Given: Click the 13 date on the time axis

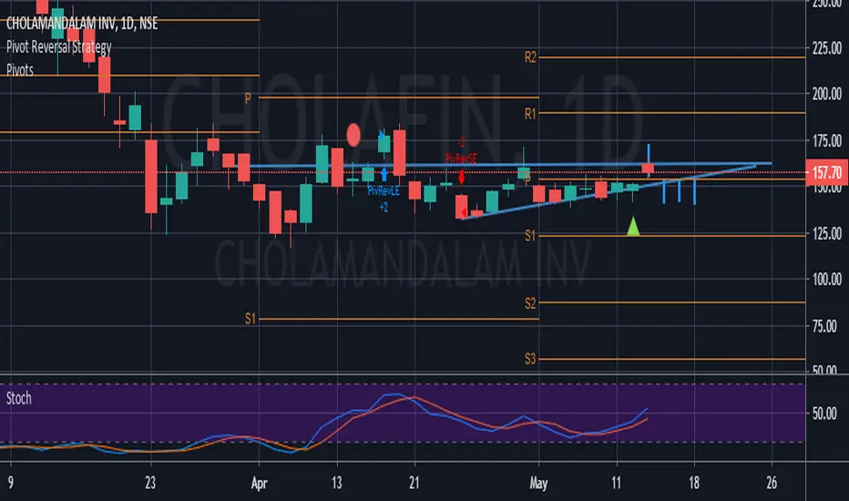Looking at the screenshot, I should 337,482.
